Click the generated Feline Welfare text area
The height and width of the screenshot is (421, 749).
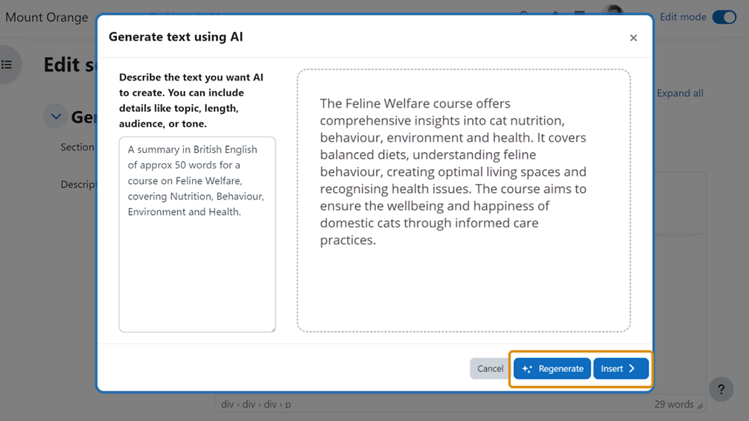(463, 200)
